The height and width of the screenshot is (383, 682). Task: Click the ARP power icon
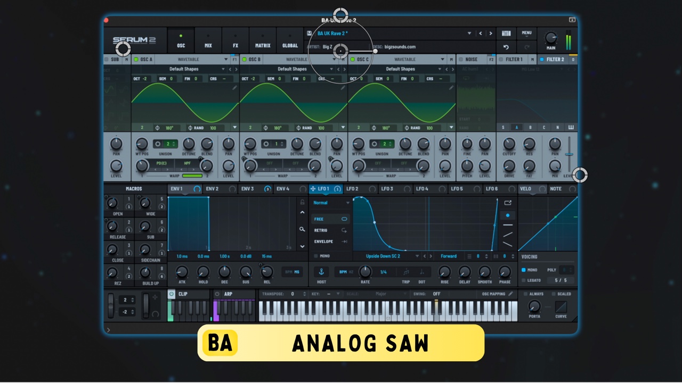click(x=217, y=294)
